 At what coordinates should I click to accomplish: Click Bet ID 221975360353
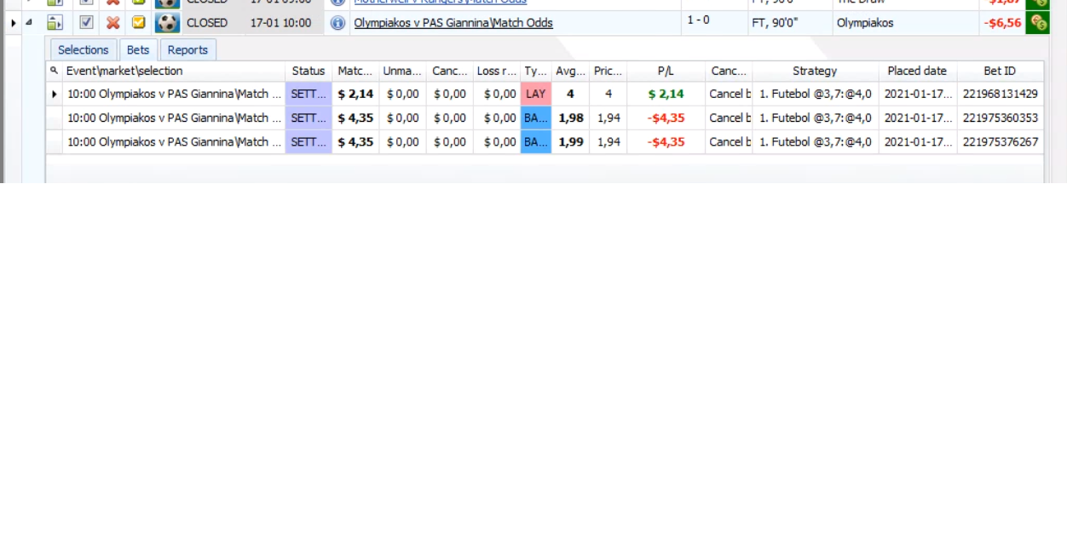(x=1000, y=118)
